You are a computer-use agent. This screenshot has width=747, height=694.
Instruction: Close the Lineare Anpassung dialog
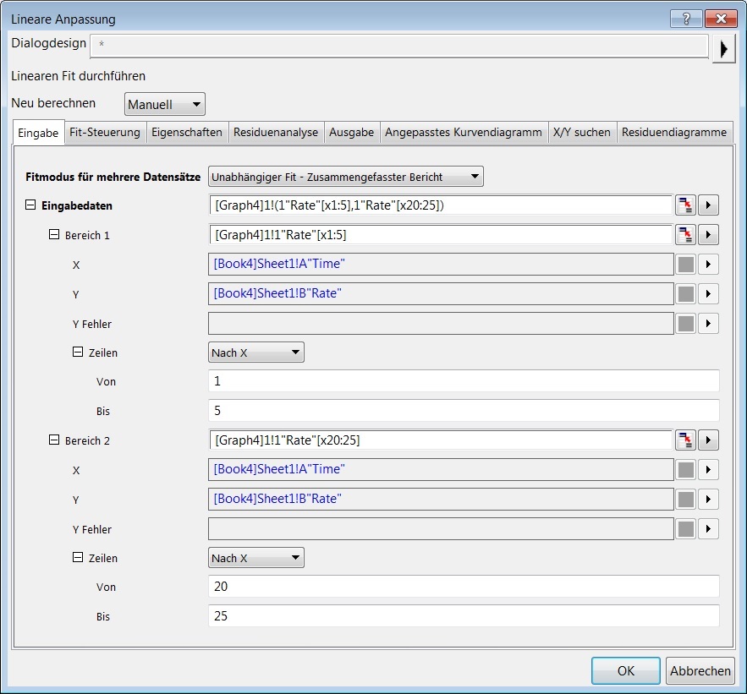721,19
